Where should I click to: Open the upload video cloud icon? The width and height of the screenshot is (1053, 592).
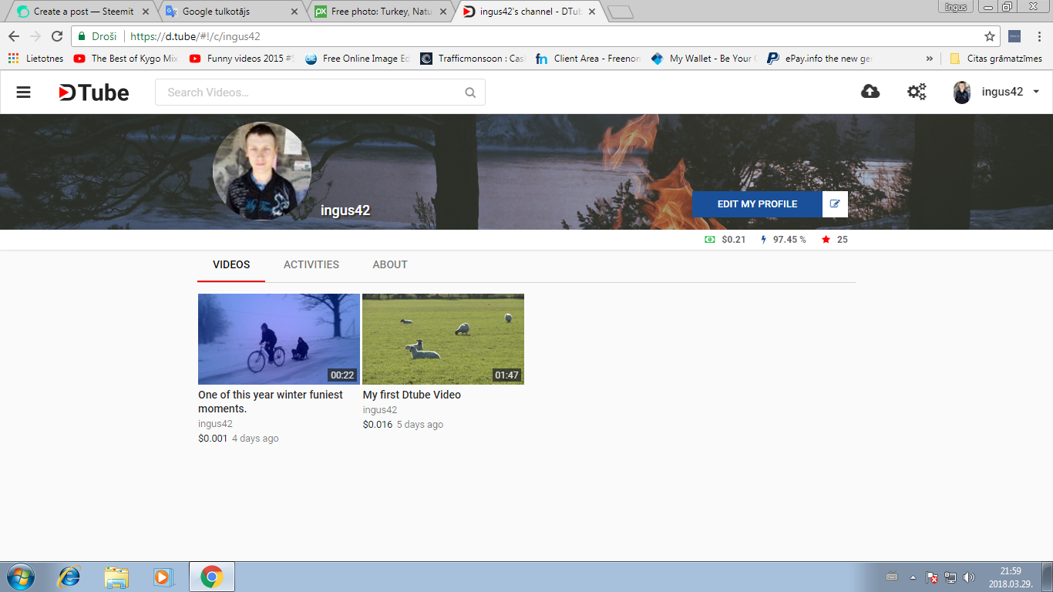[x=870, y=92]
